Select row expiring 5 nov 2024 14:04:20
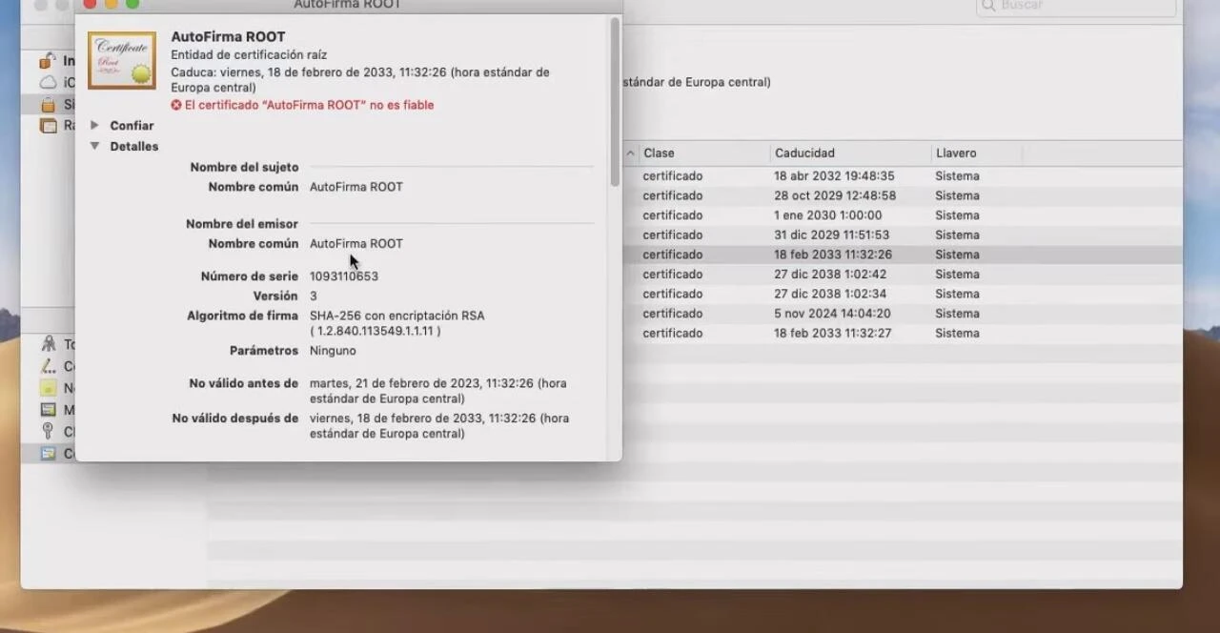This screenshot has height=633, width=1220. 902,314
